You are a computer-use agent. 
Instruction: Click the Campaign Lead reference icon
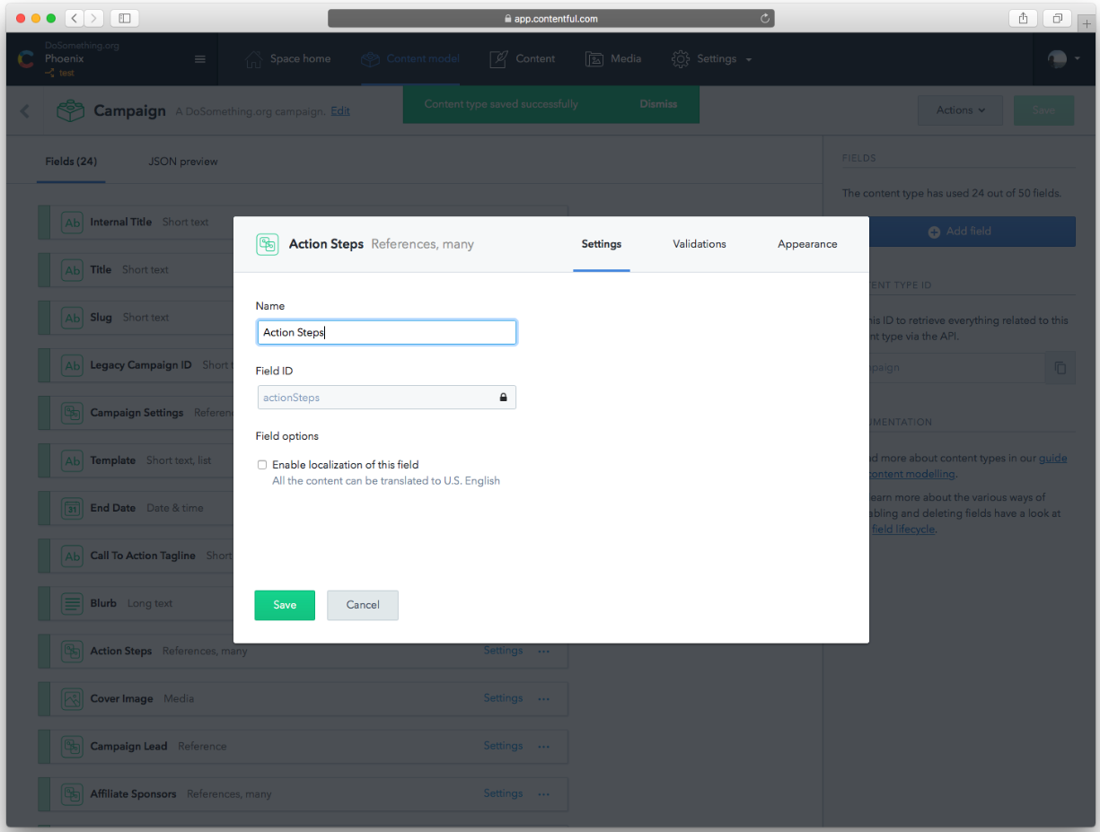click(x=73, y=746)
